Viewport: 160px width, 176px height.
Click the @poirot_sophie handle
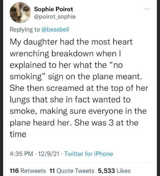coord(55,17)
